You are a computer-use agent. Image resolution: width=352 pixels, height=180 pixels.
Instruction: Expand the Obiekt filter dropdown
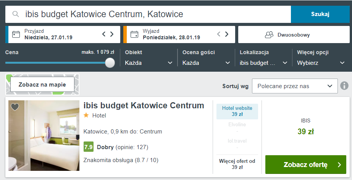[x=149, y=63]
